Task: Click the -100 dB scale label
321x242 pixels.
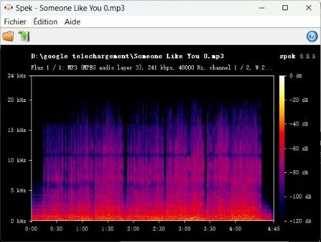Action: (300, 197)
